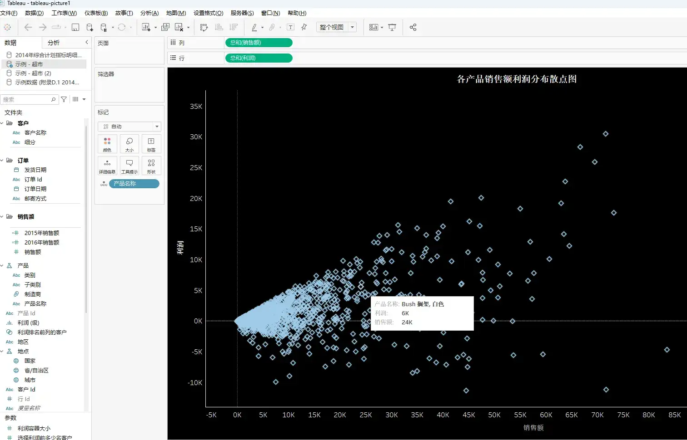Viewport: 687px width, 440px height.
Task: Select the highlight pen icon
Action: tap(255, 27)
